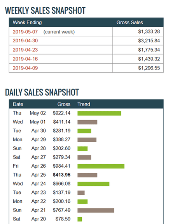Click the Week Ending column header
The width and height of the screenshot is (175, 224).
pyautogui.click(x=27, y=23)
